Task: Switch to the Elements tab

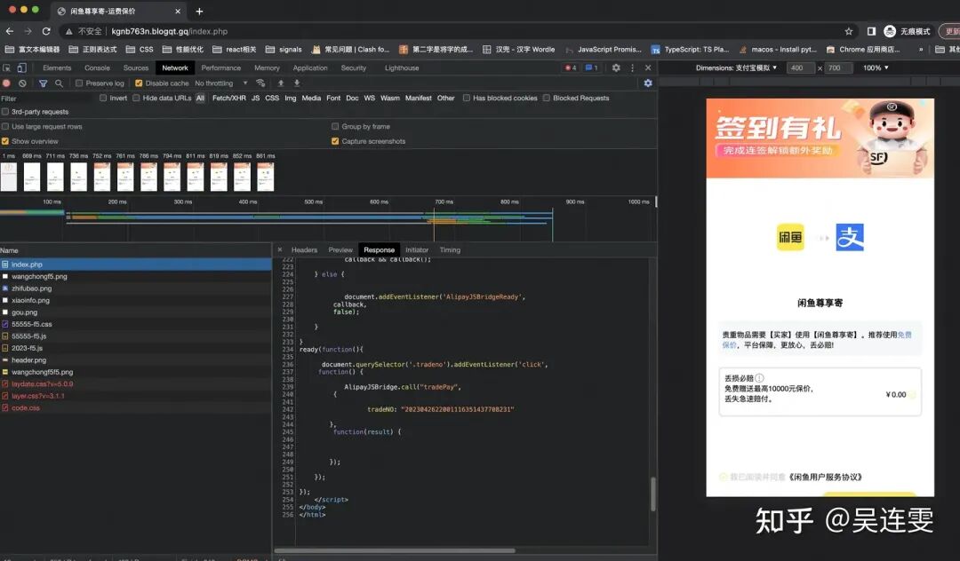Action: click(57, 67)
